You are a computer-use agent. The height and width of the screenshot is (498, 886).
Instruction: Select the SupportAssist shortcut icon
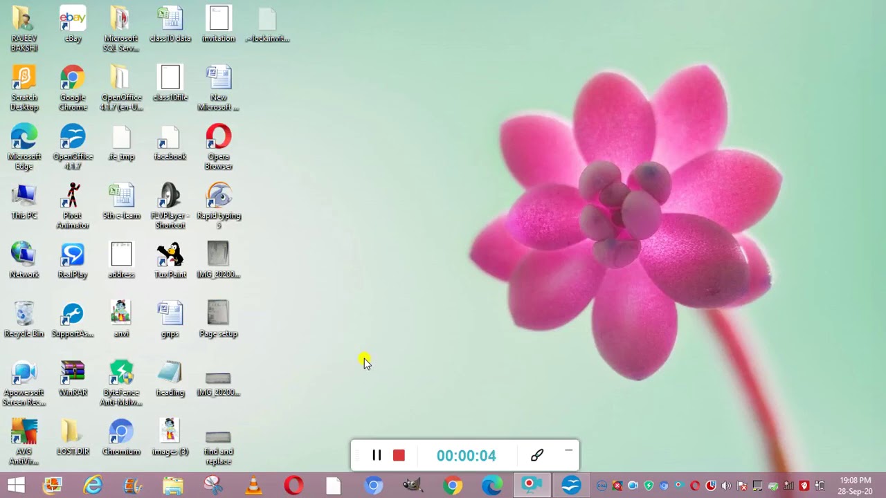(x=73, y=319)
